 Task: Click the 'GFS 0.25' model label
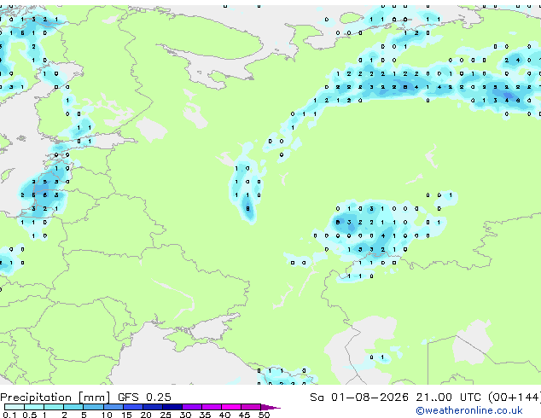coord(144,398)
